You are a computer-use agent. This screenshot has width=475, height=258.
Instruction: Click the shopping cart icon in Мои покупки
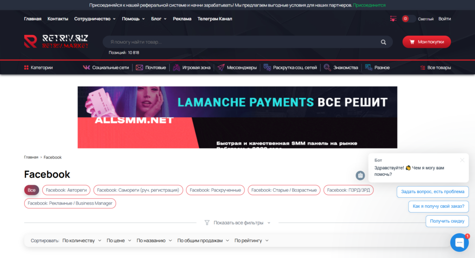pos(412,42)
